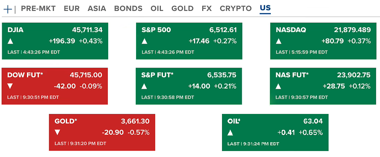Open the FX tab
Screen dimensions: 380x157
[207, 8]
